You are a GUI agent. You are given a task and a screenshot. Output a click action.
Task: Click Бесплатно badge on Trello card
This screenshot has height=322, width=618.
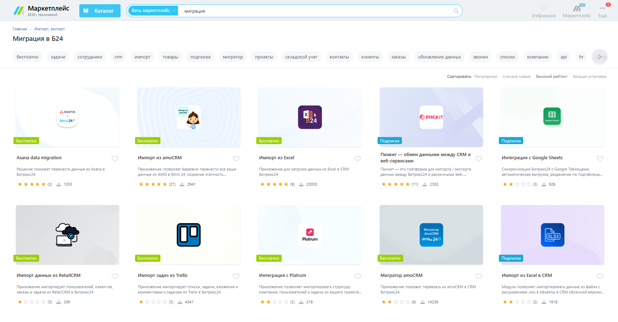click(x=147, y=258)
